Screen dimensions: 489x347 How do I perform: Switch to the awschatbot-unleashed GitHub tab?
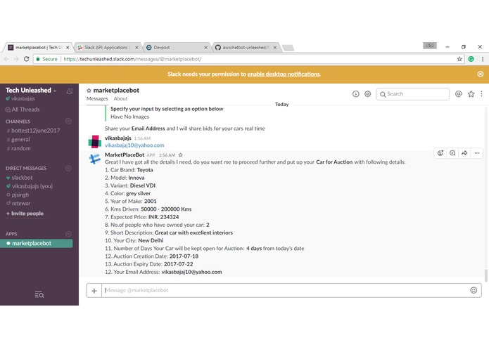245,48
